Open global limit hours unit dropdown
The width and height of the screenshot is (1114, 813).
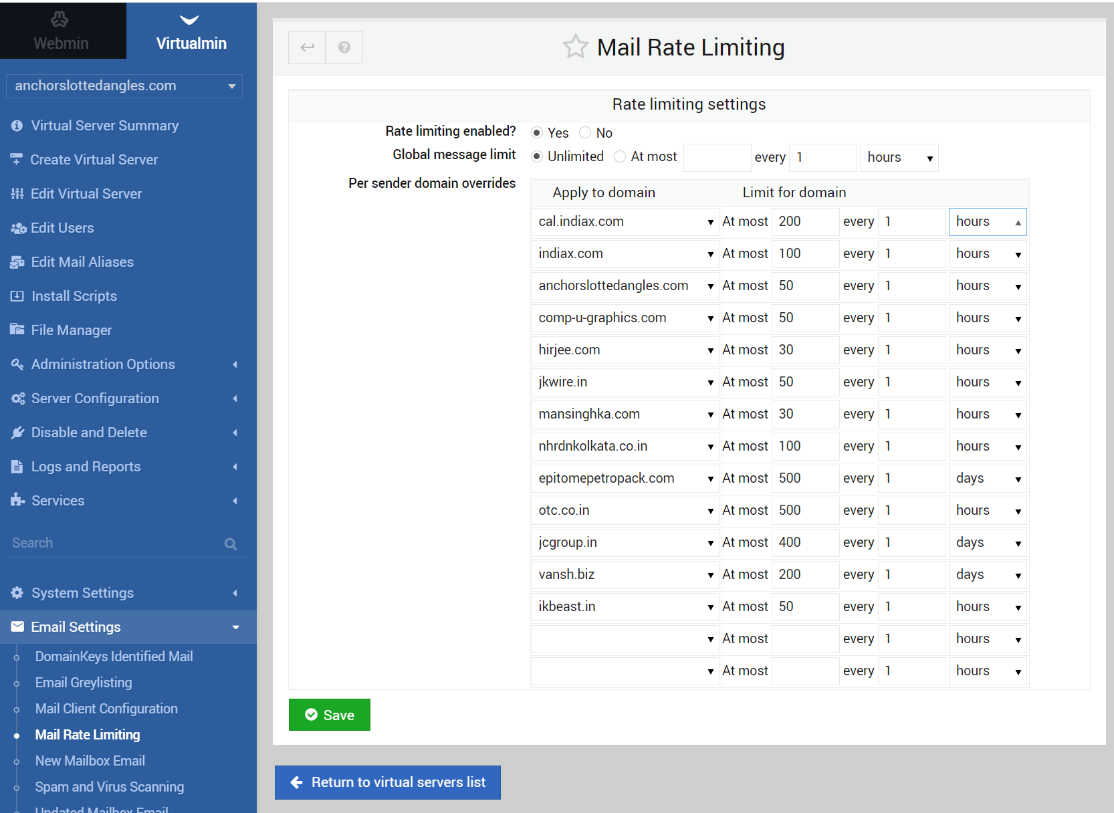(x=899, y=158)
